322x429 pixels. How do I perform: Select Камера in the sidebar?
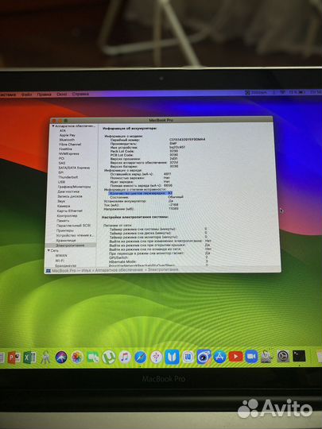tap(64, 206)
